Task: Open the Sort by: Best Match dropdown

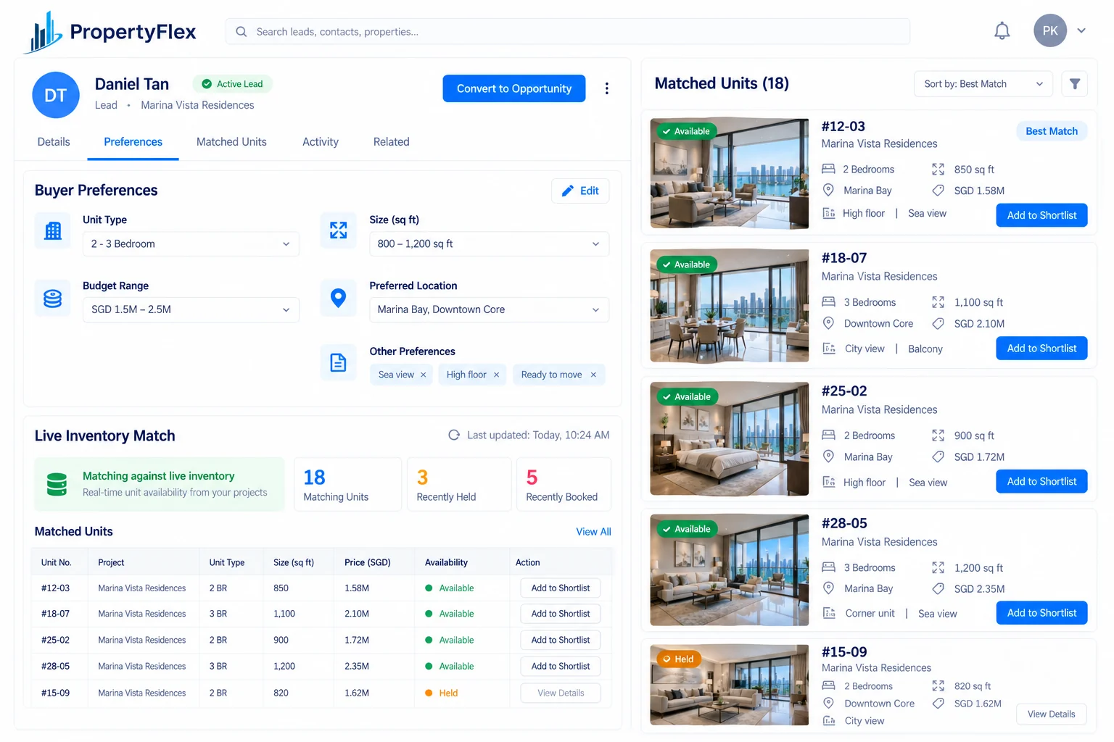Action: [983, 84]
